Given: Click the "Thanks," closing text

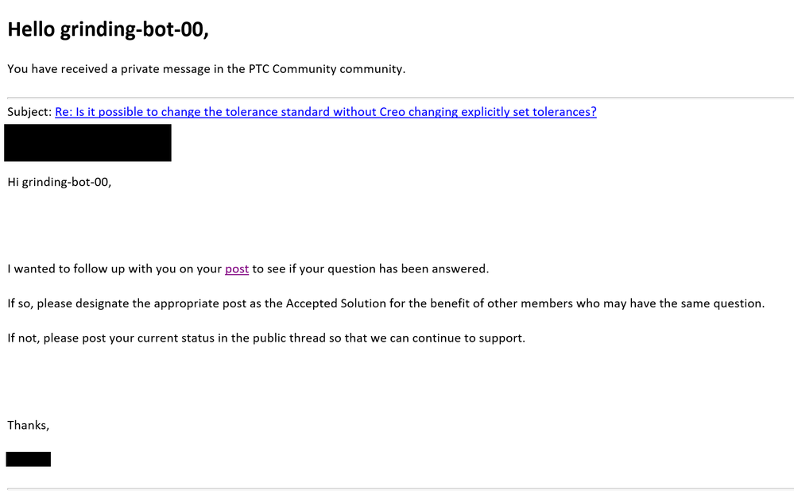Looking at the screenshot, I should pos(29,426).
